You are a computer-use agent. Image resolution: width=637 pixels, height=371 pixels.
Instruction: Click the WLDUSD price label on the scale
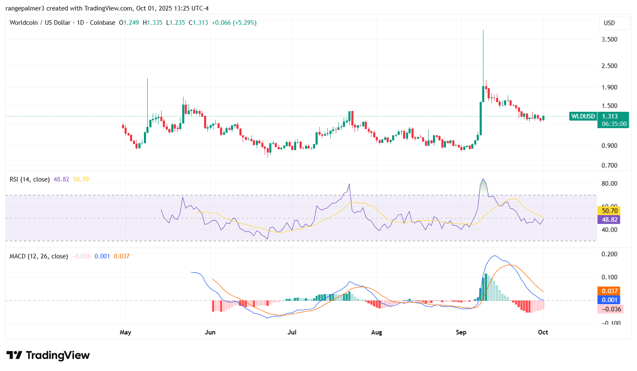[x=583, y=116]
